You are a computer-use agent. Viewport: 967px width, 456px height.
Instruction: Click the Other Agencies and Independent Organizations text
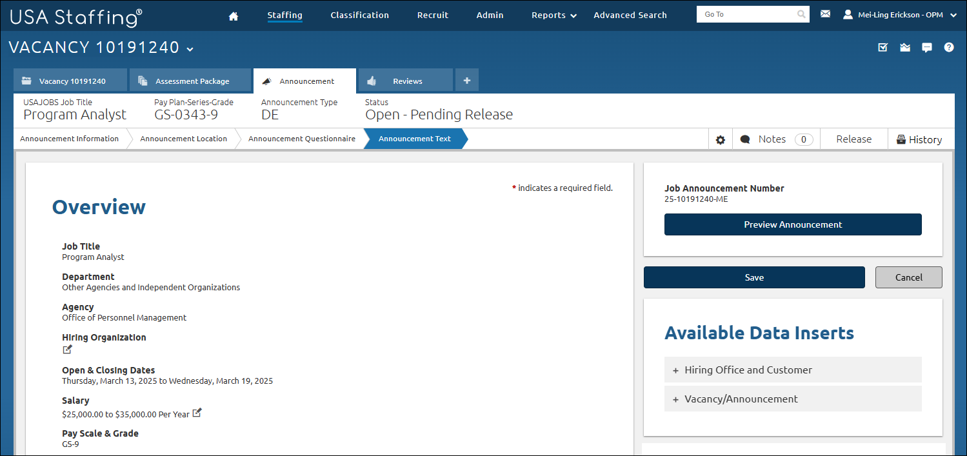151,288
